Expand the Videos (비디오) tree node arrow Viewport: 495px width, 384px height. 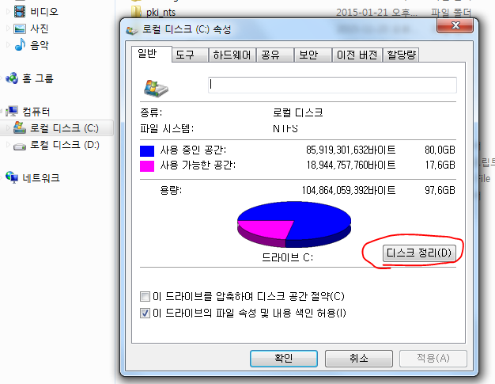[x=9, y=12]
